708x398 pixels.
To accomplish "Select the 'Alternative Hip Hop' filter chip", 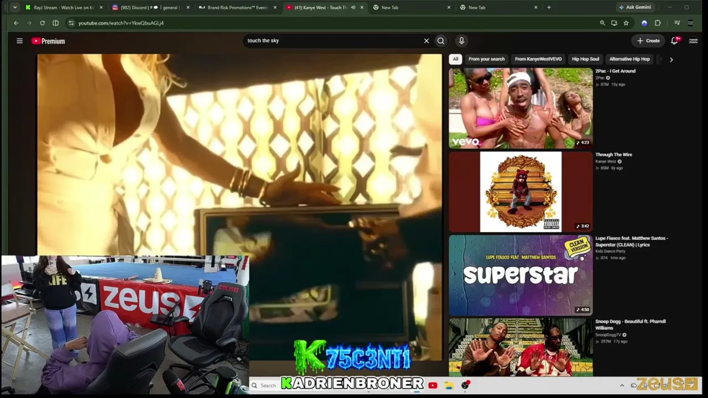I will pos(629,59).
